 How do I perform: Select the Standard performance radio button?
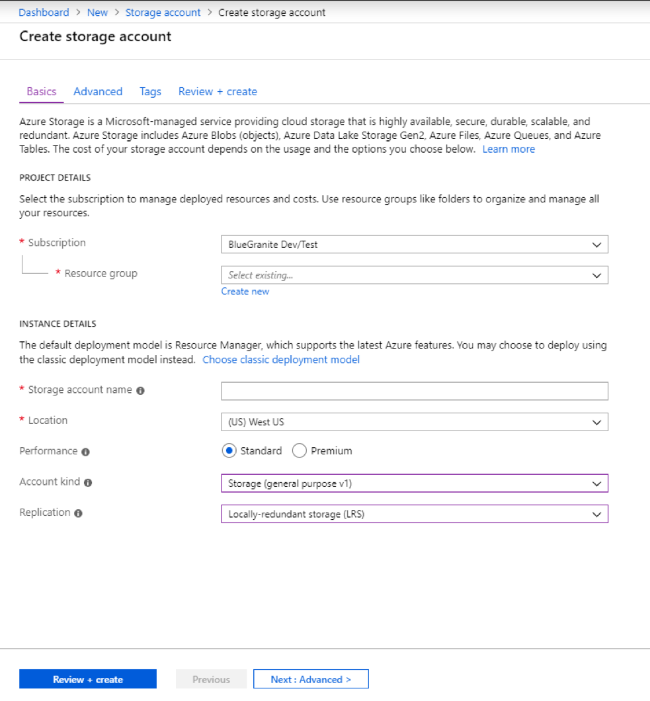[x=228, y=450]
